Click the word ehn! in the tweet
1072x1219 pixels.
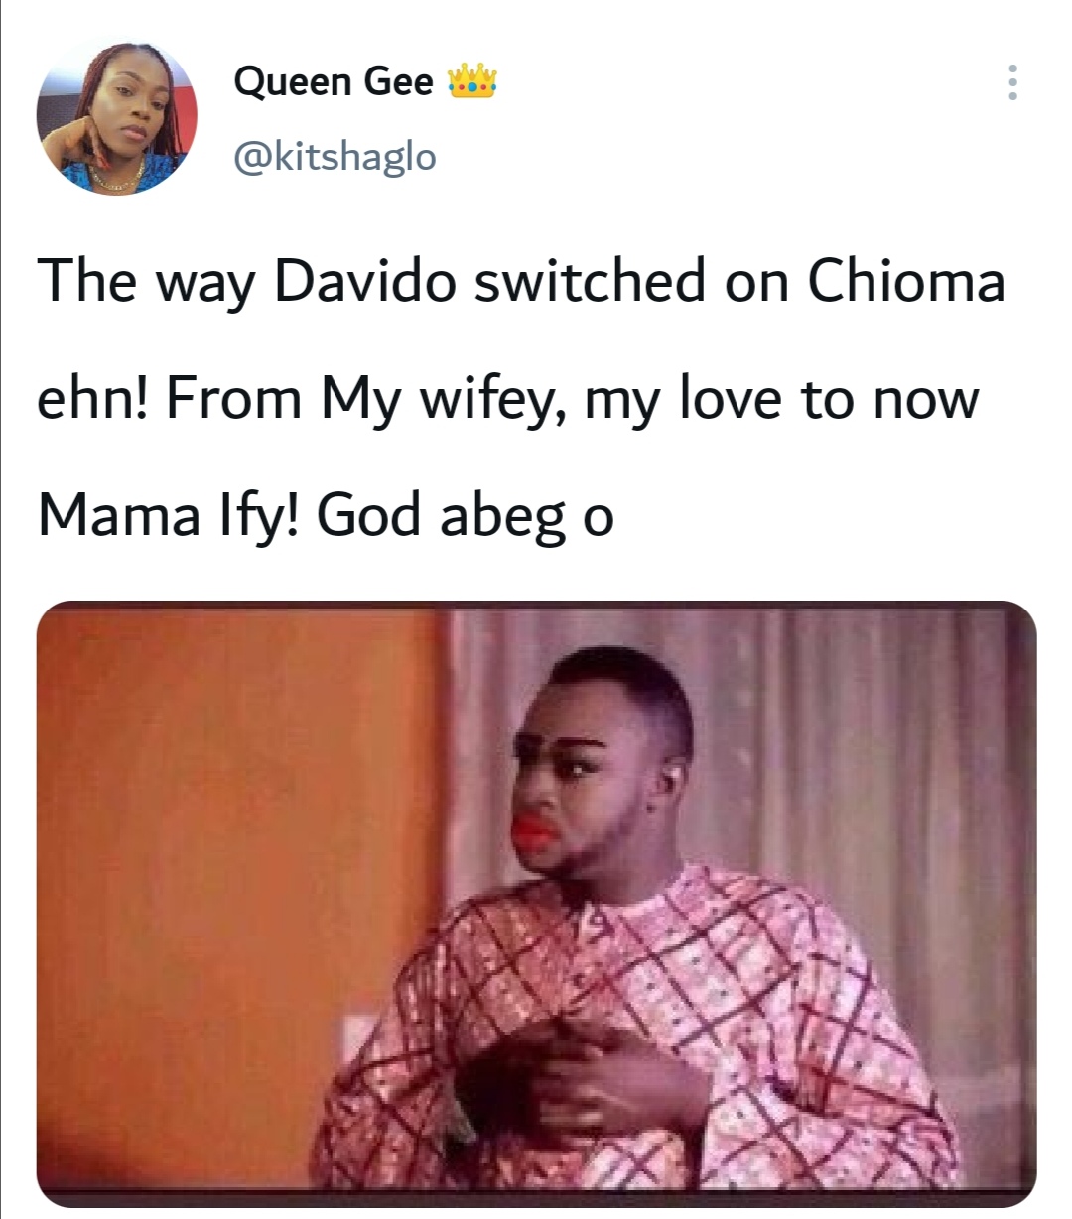pos(92,400)
